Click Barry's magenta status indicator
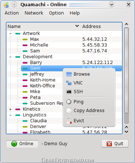Image resolution: width=135 pixels, height=163 pixels. (x=25, y=63)
